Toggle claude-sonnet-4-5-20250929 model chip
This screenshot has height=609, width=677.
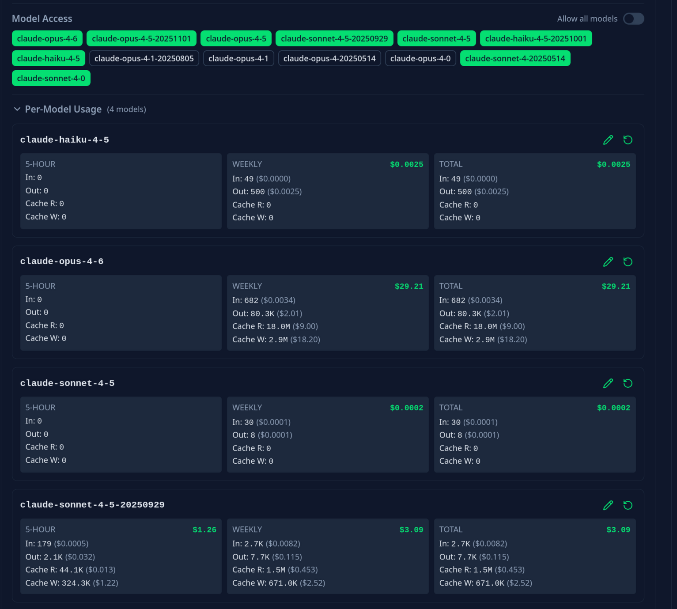point(334,38)
